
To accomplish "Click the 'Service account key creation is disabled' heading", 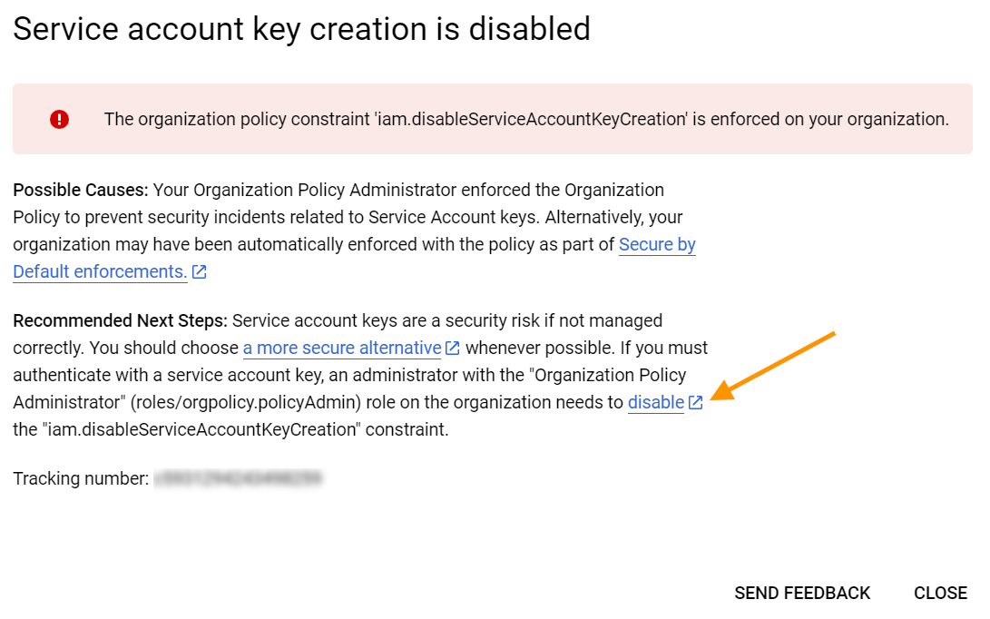I will 301,29.
